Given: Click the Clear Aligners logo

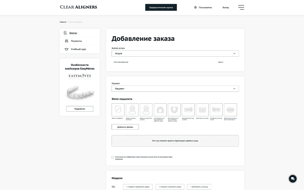Looking at the screenshot, I should [x=78, y=7].
